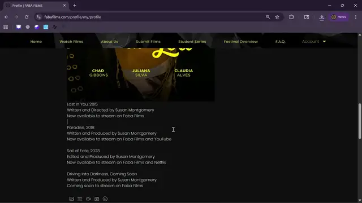Open the F.A.Q. page
Image resolution: width=362 pixels, height=203 pixels.
point(281,41)
